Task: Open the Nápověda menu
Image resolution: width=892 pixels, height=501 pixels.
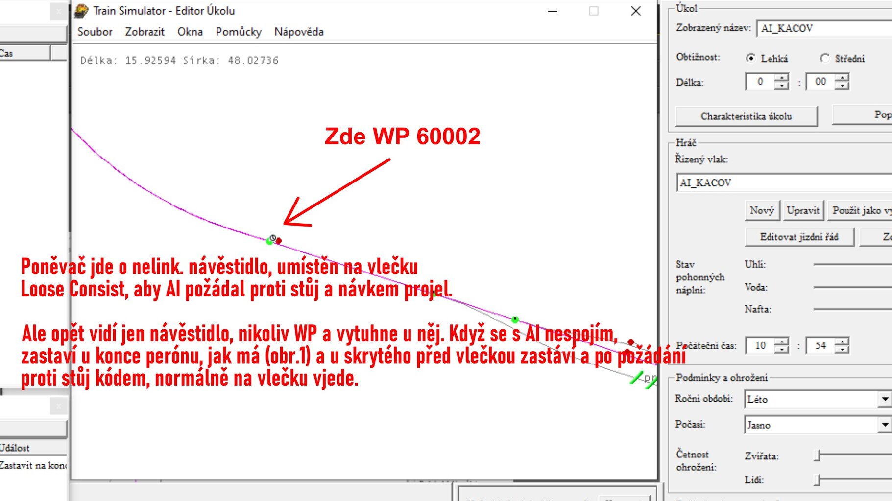Action: pos(299,32)
